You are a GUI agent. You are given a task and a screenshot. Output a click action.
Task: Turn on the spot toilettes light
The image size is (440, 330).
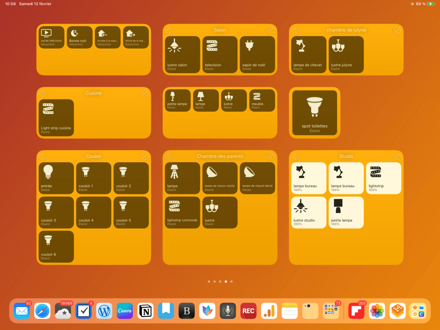[314, 113]
